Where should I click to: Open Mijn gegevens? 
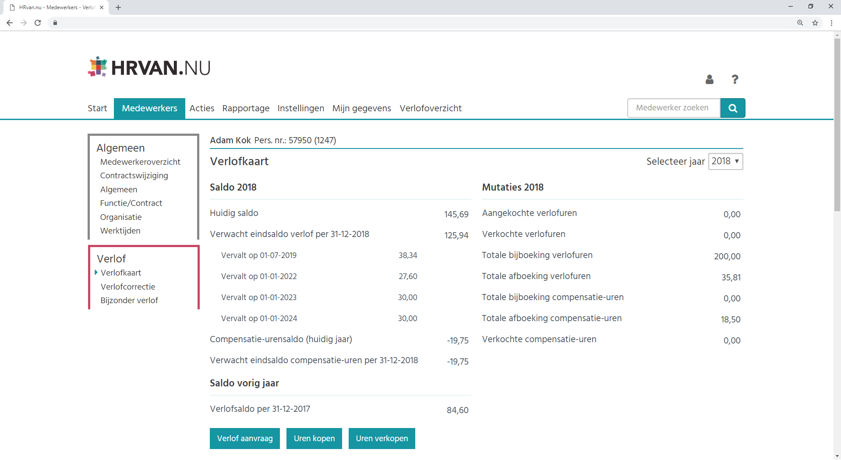click(362, 108)
